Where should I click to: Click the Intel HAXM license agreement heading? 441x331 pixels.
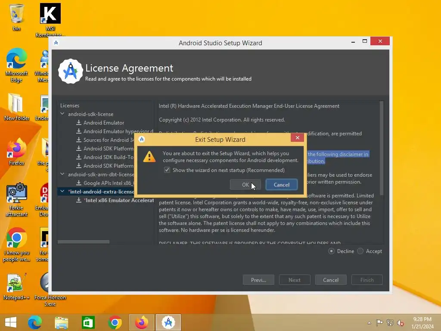point(249,106)
